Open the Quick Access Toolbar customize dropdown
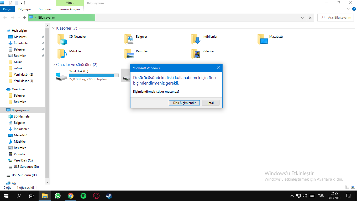This screenshot has width=357, height=201. tap(21, 3)
